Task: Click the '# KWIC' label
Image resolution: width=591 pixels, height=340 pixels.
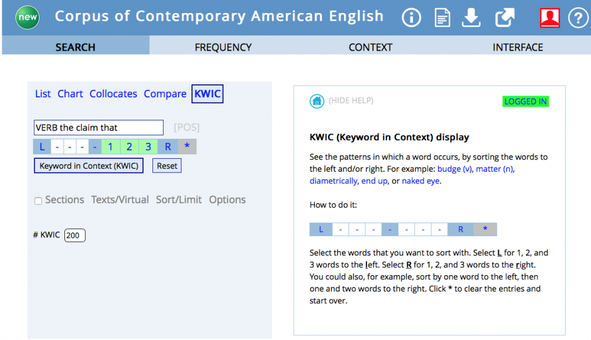Action: click(x=46, y=235)
